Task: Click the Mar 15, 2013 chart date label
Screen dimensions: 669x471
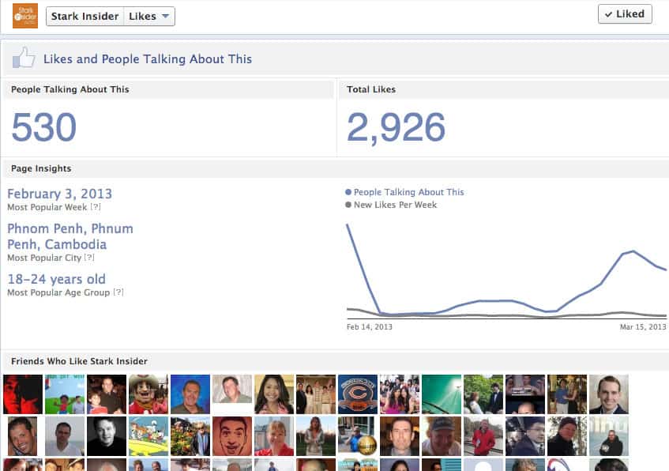Action: pyautogui.click(x=643, y=326)
